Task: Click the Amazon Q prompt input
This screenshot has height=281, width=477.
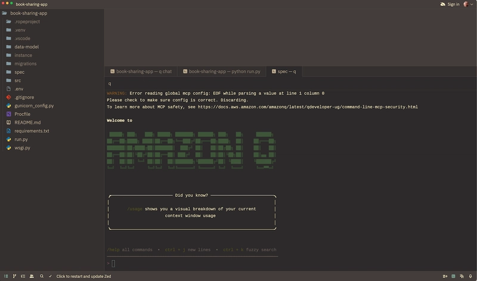Action: coord(195,263)
